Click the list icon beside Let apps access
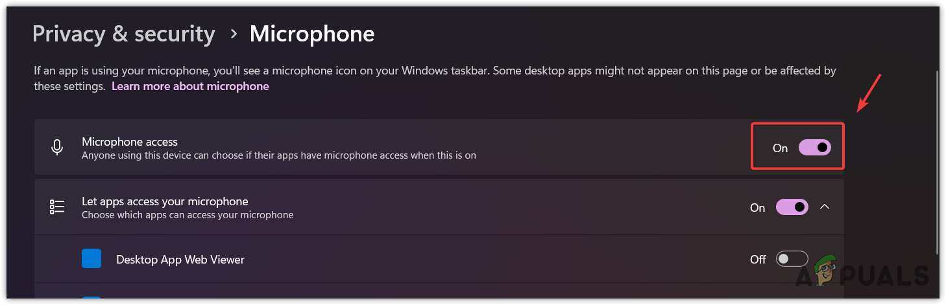This screenshot has width=946, height=305. tap(57, 207)
